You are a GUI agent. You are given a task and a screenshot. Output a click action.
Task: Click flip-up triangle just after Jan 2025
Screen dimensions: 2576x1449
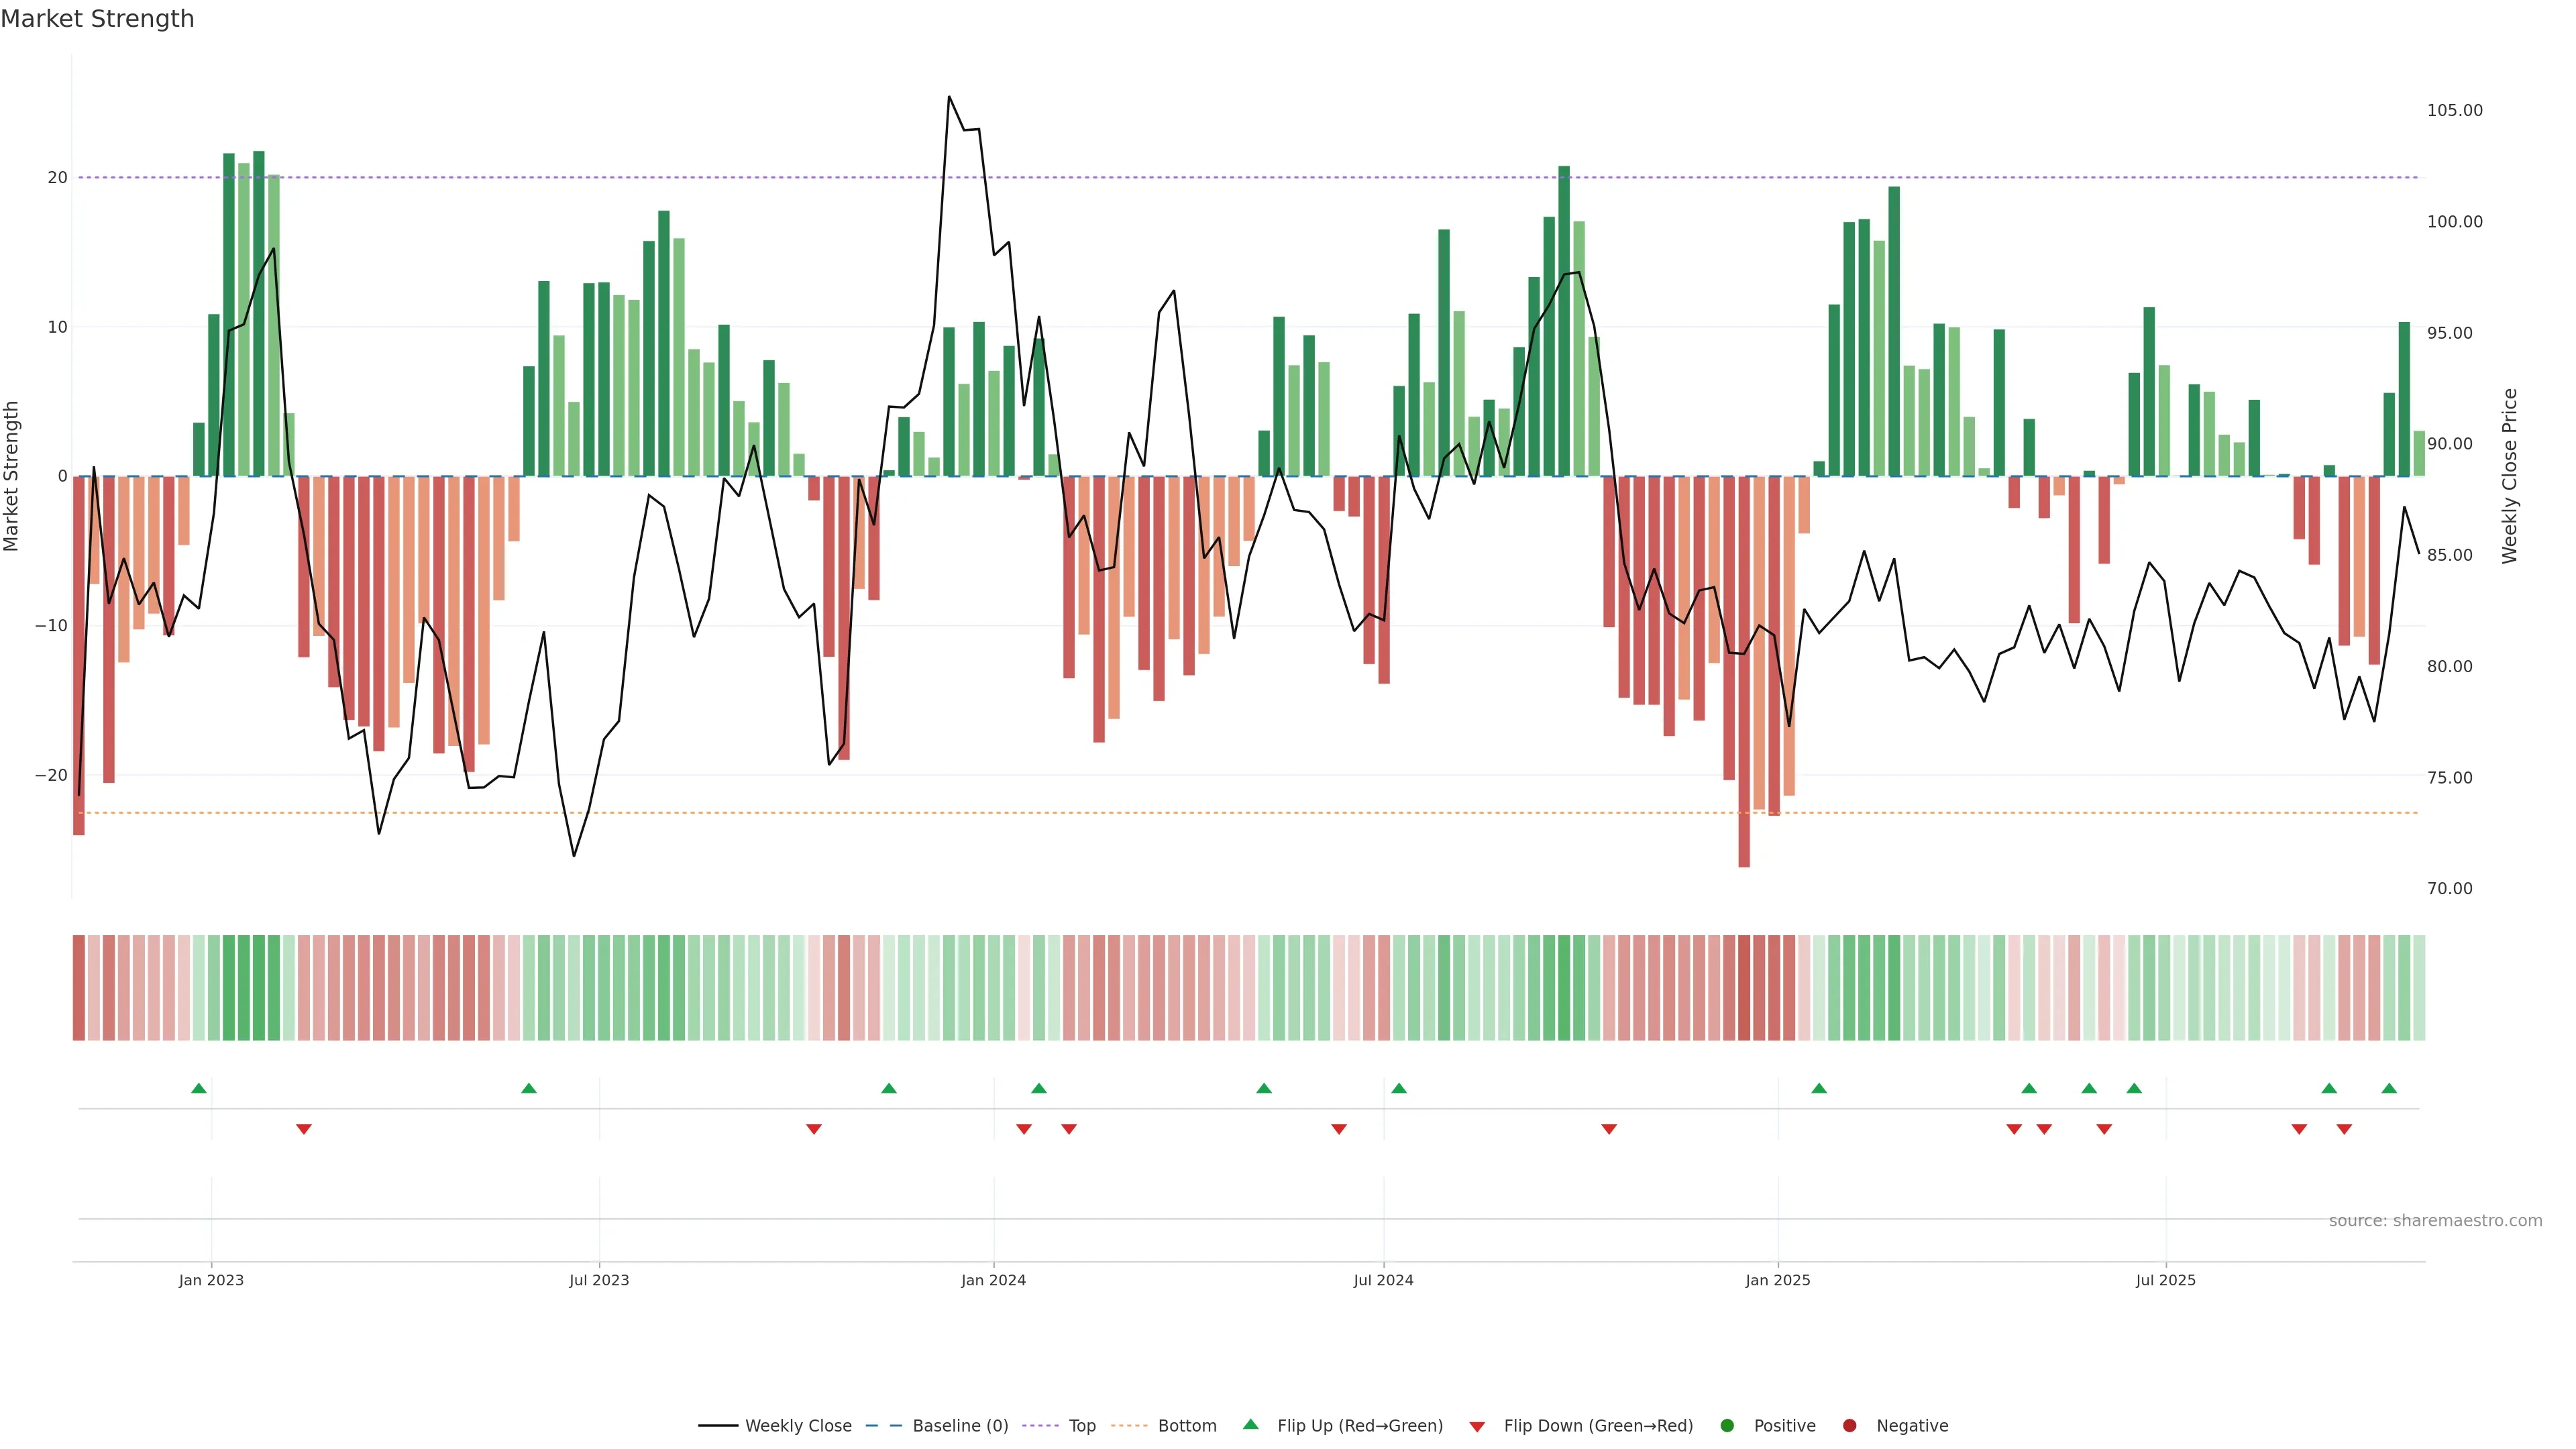[x=1819, y=1088]
